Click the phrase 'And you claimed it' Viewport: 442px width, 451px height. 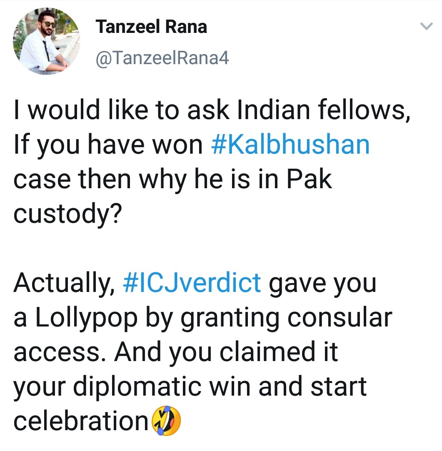226,353
